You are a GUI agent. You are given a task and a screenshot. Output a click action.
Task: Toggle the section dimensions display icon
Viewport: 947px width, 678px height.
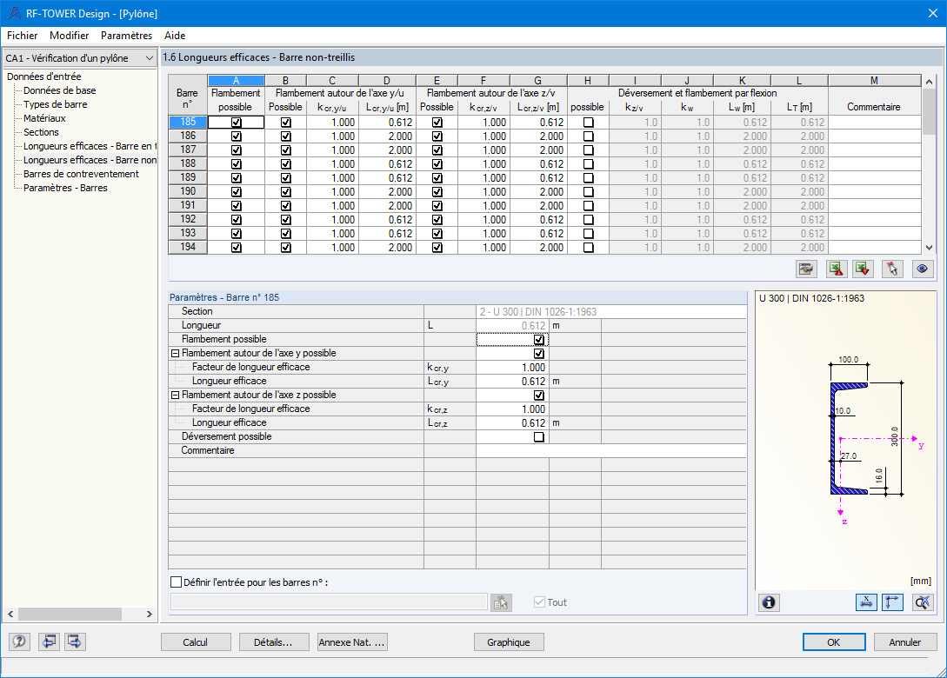click(866, 602)
